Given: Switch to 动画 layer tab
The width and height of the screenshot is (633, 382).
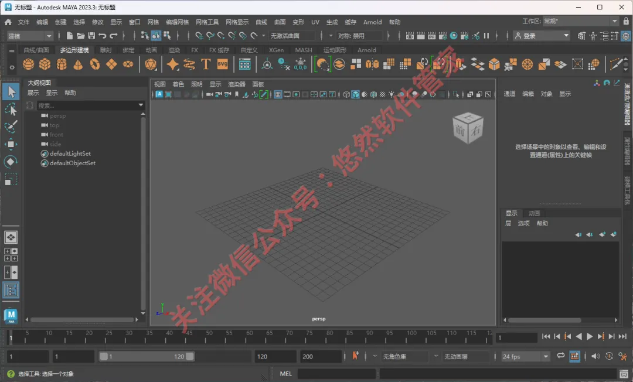Looking at the screenshot, I should (534, 213).
